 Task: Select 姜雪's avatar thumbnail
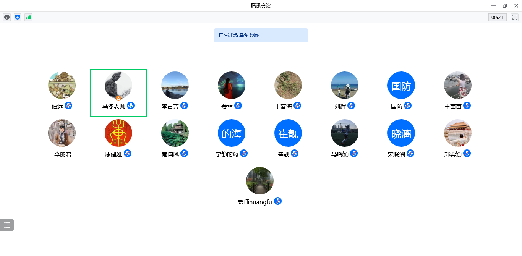pyautogui.click(x=232, y=85)
